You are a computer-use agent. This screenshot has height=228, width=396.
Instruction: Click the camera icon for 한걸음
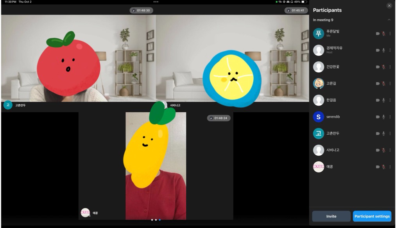pos(378,100)
